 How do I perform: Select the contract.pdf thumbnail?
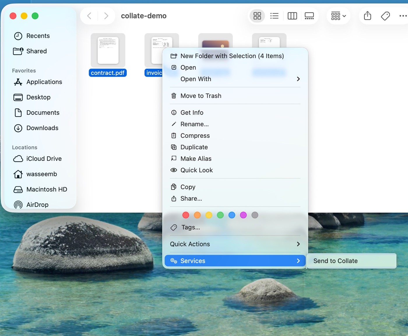coord(108,50)
